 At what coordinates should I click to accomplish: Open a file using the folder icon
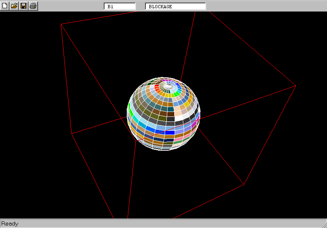[14, 6]
